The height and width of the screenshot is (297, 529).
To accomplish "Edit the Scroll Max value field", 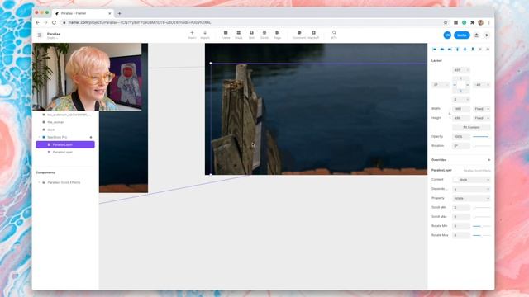I will (461, 217).
